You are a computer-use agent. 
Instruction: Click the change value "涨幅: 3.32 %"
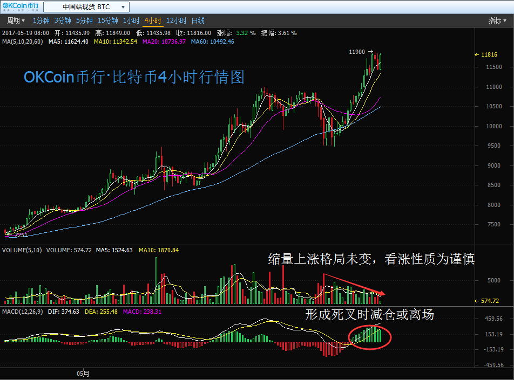tap(236, 33)
